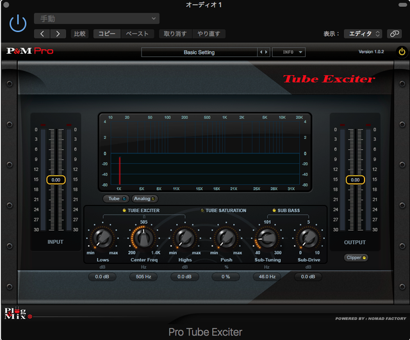Click the Sub-Tuning knob

click(267, 238)
